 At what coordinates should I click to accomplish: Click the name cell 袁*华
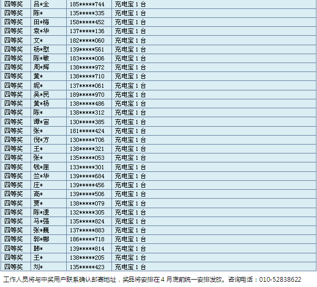pos(41,31)
